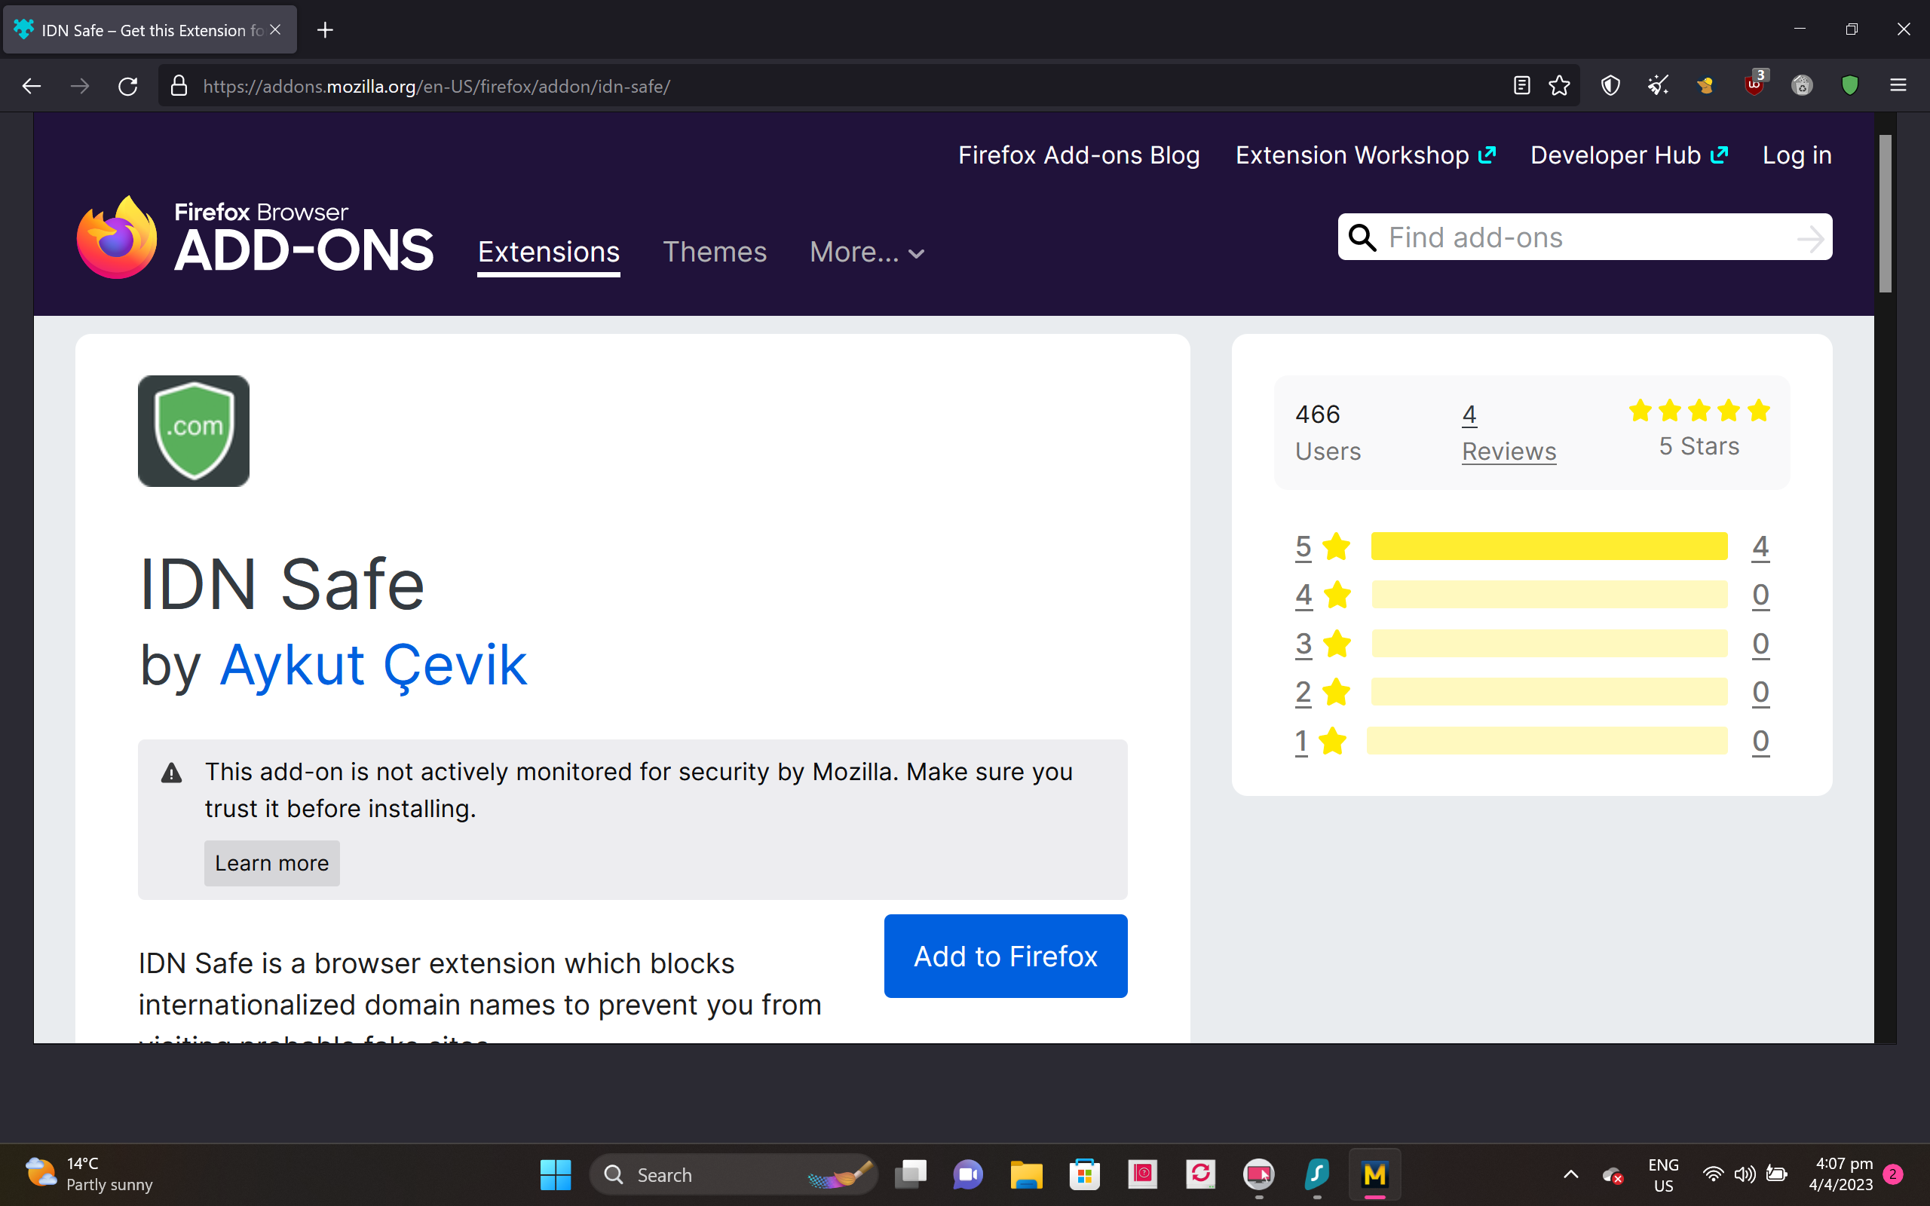Click the green shield extension icon
The height and width of the screenshot is (1206, 1930).
coord(1849,85)
